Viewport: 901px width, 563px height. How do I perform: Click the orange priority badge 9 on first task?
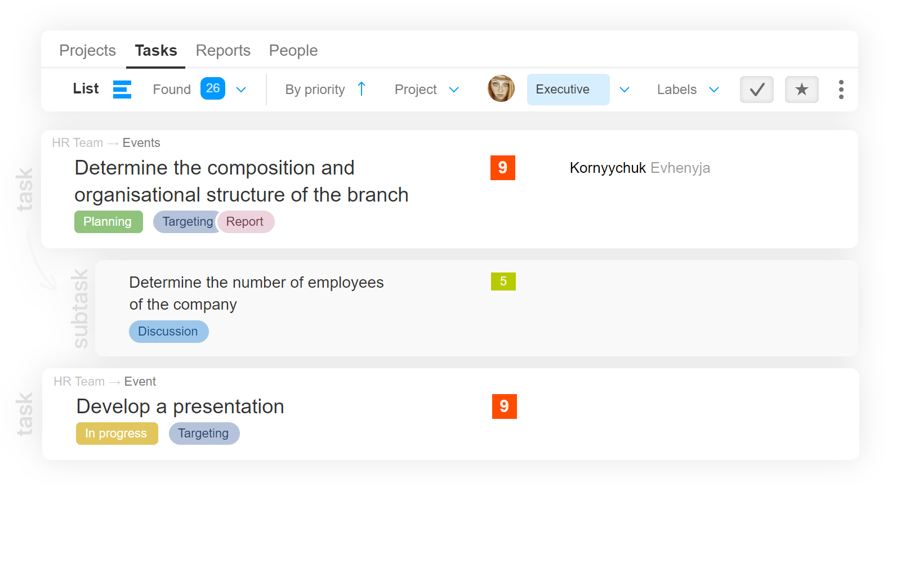pos(502,168)
